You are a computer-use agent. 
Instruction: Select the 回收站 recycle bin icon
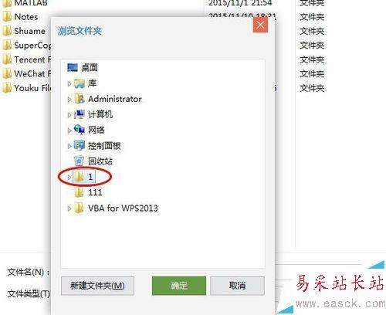pos(79,161)
